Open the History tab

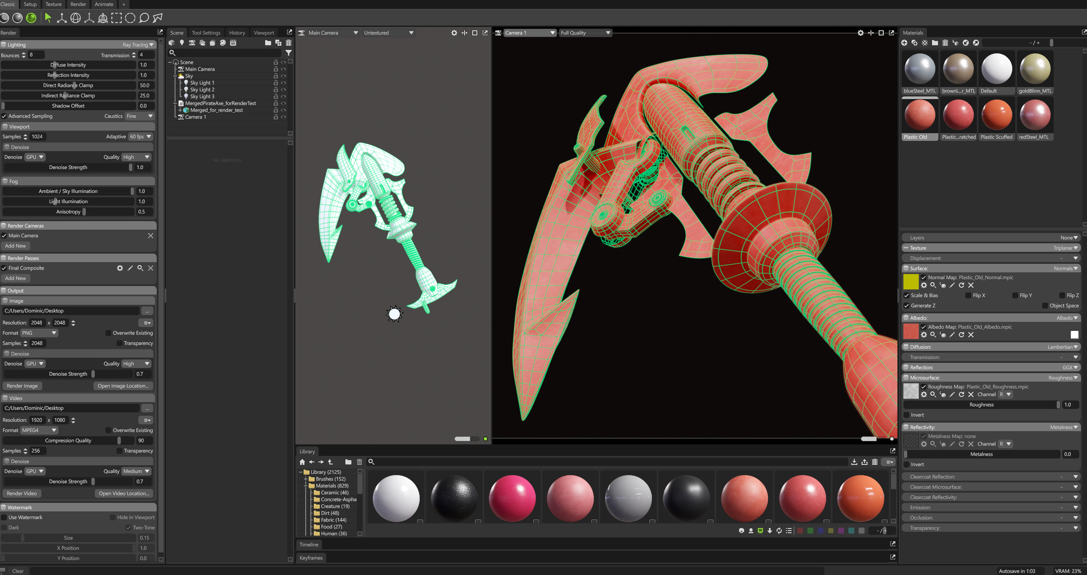point(237,32)
